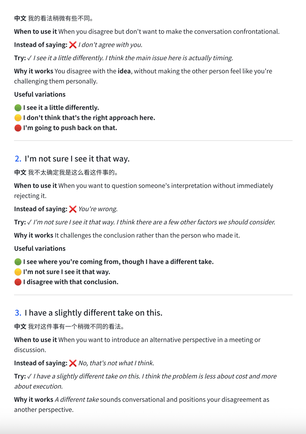Viewport: 306px width, 434px height.
Task: Click the bold word "idea" in Why it works
Action: (x=124, y=71)
